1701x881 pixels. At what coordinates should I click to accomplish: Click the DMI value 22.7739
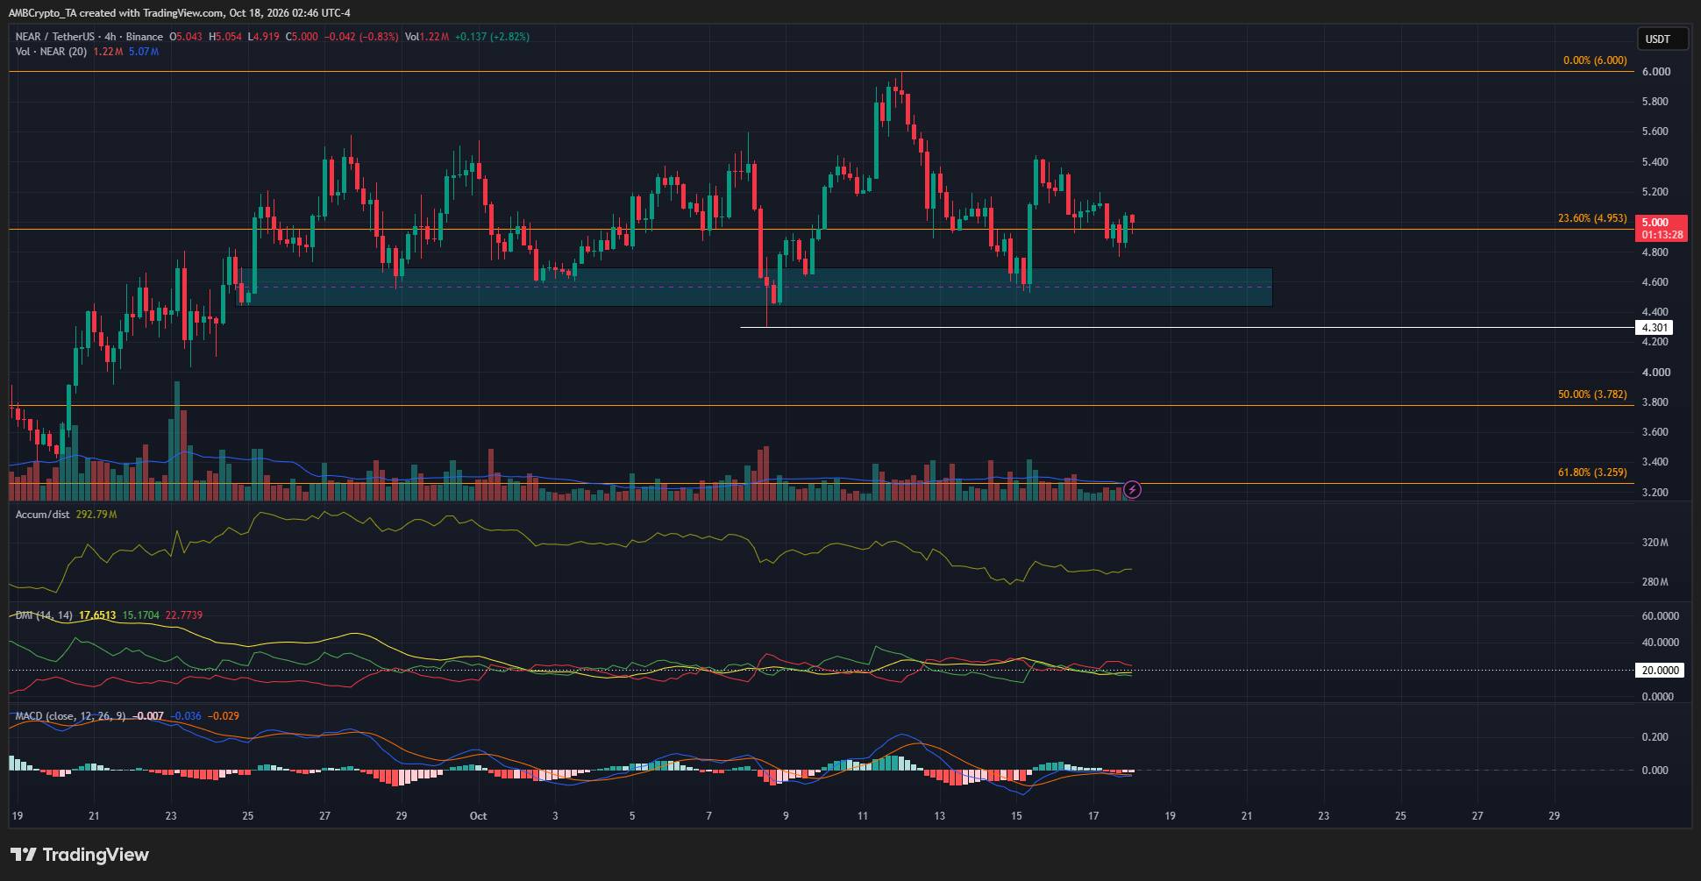pyautogui.click(x=184, y=615)
